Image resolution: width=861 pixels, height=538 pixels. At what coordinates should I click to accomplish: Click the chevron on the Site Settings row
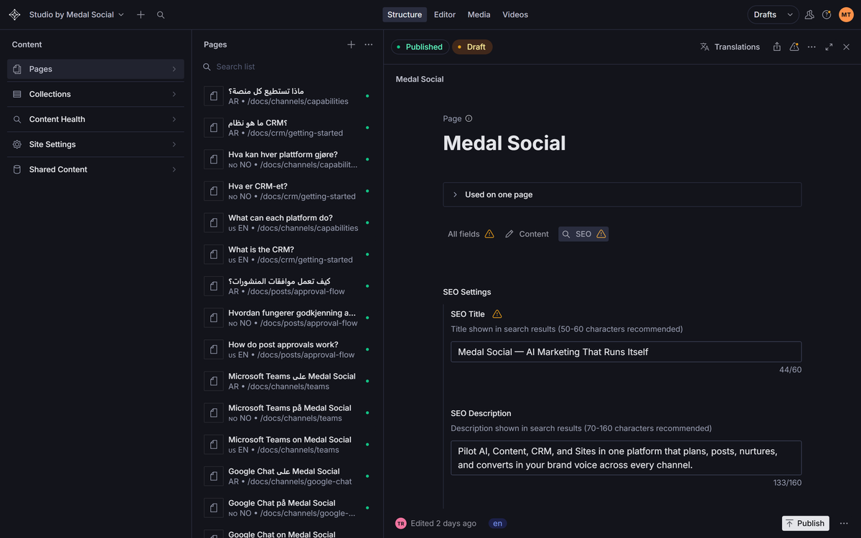174,144
